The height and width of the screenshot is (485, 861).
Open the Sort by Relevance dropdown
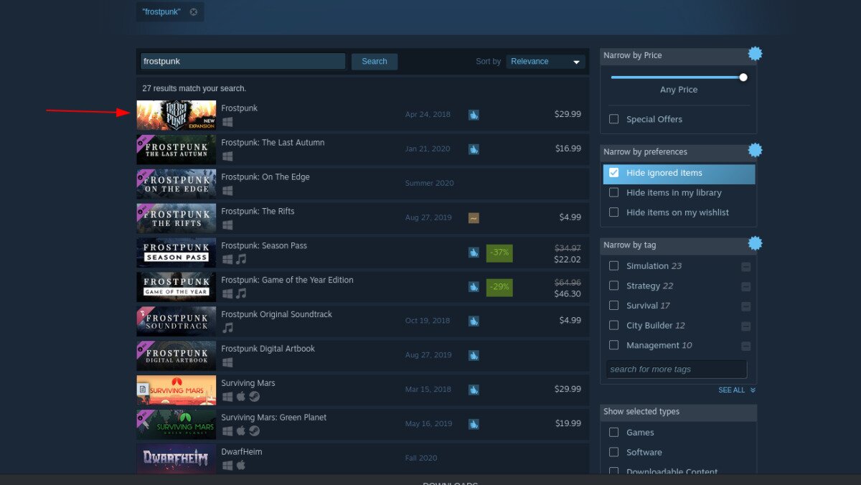[x=545, y=62]
